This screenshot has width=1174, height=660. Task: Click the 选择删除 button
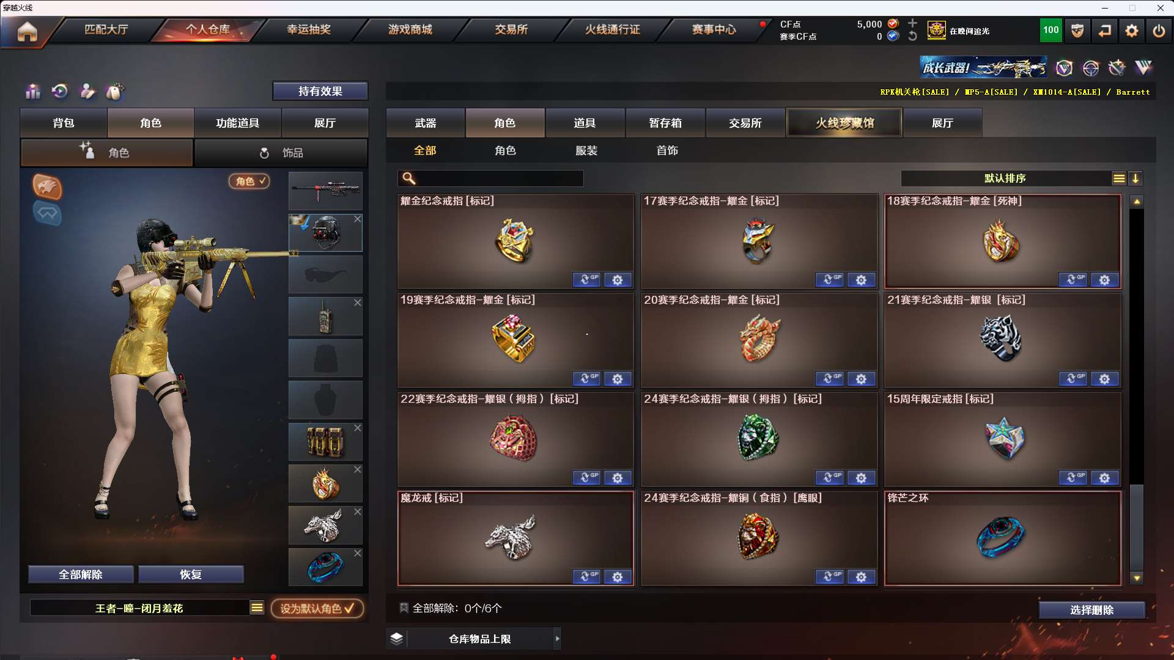pyautogui.click(x=1091, y=610)
